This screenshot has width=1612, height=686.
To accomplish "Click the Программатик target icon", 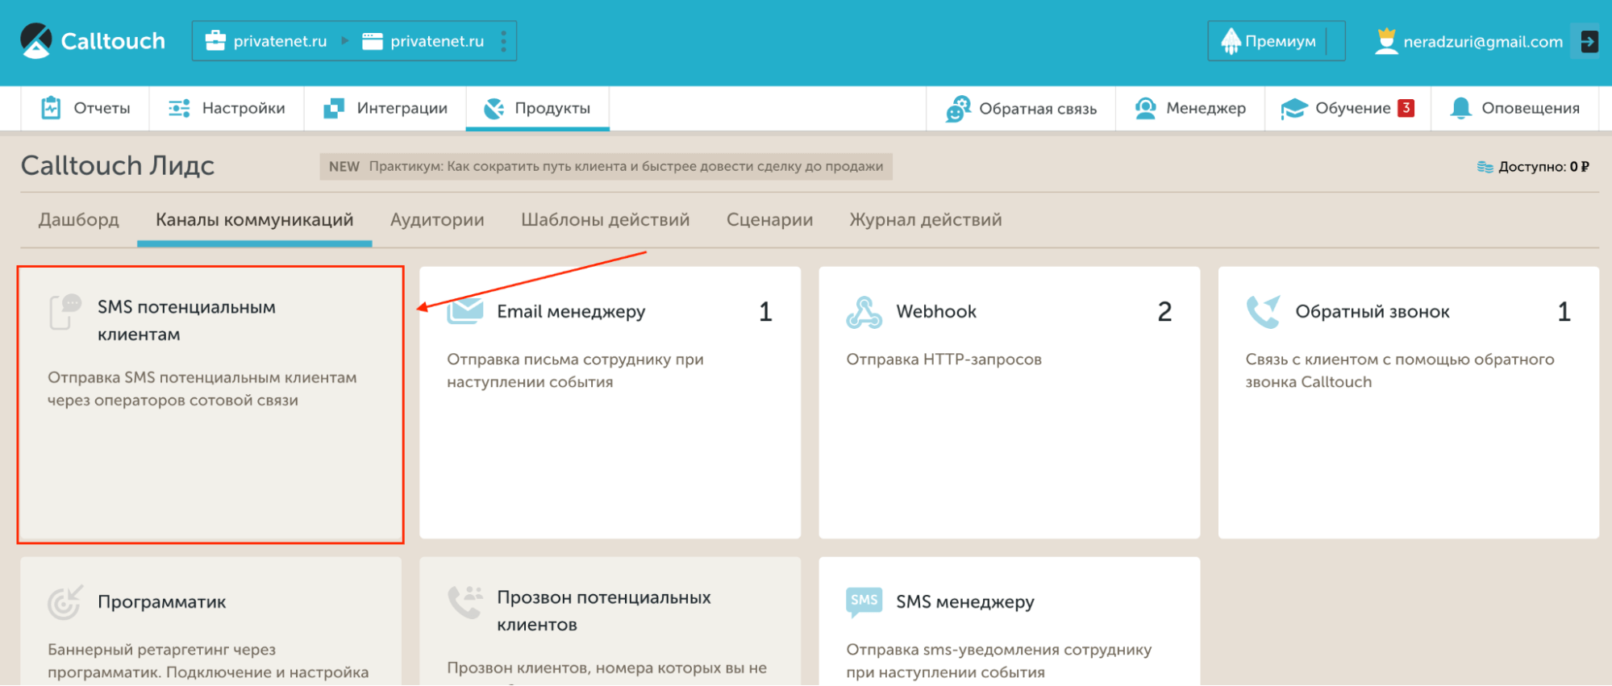I will pyautogui.click(x=65, y=602).
